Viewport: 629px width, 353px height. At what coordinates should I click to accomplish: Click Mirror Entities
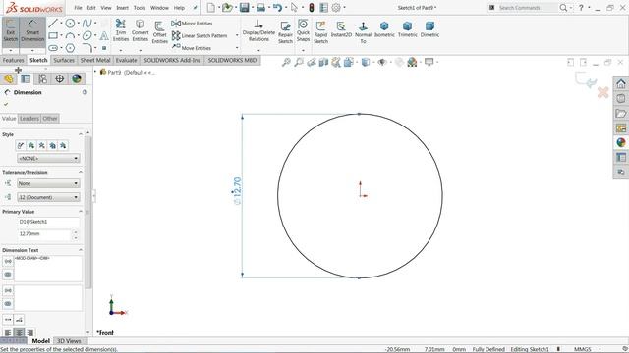192,24
